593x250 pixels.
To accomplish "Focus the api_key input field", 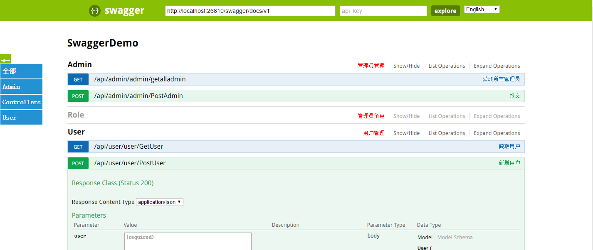I will tap(383, 11).
